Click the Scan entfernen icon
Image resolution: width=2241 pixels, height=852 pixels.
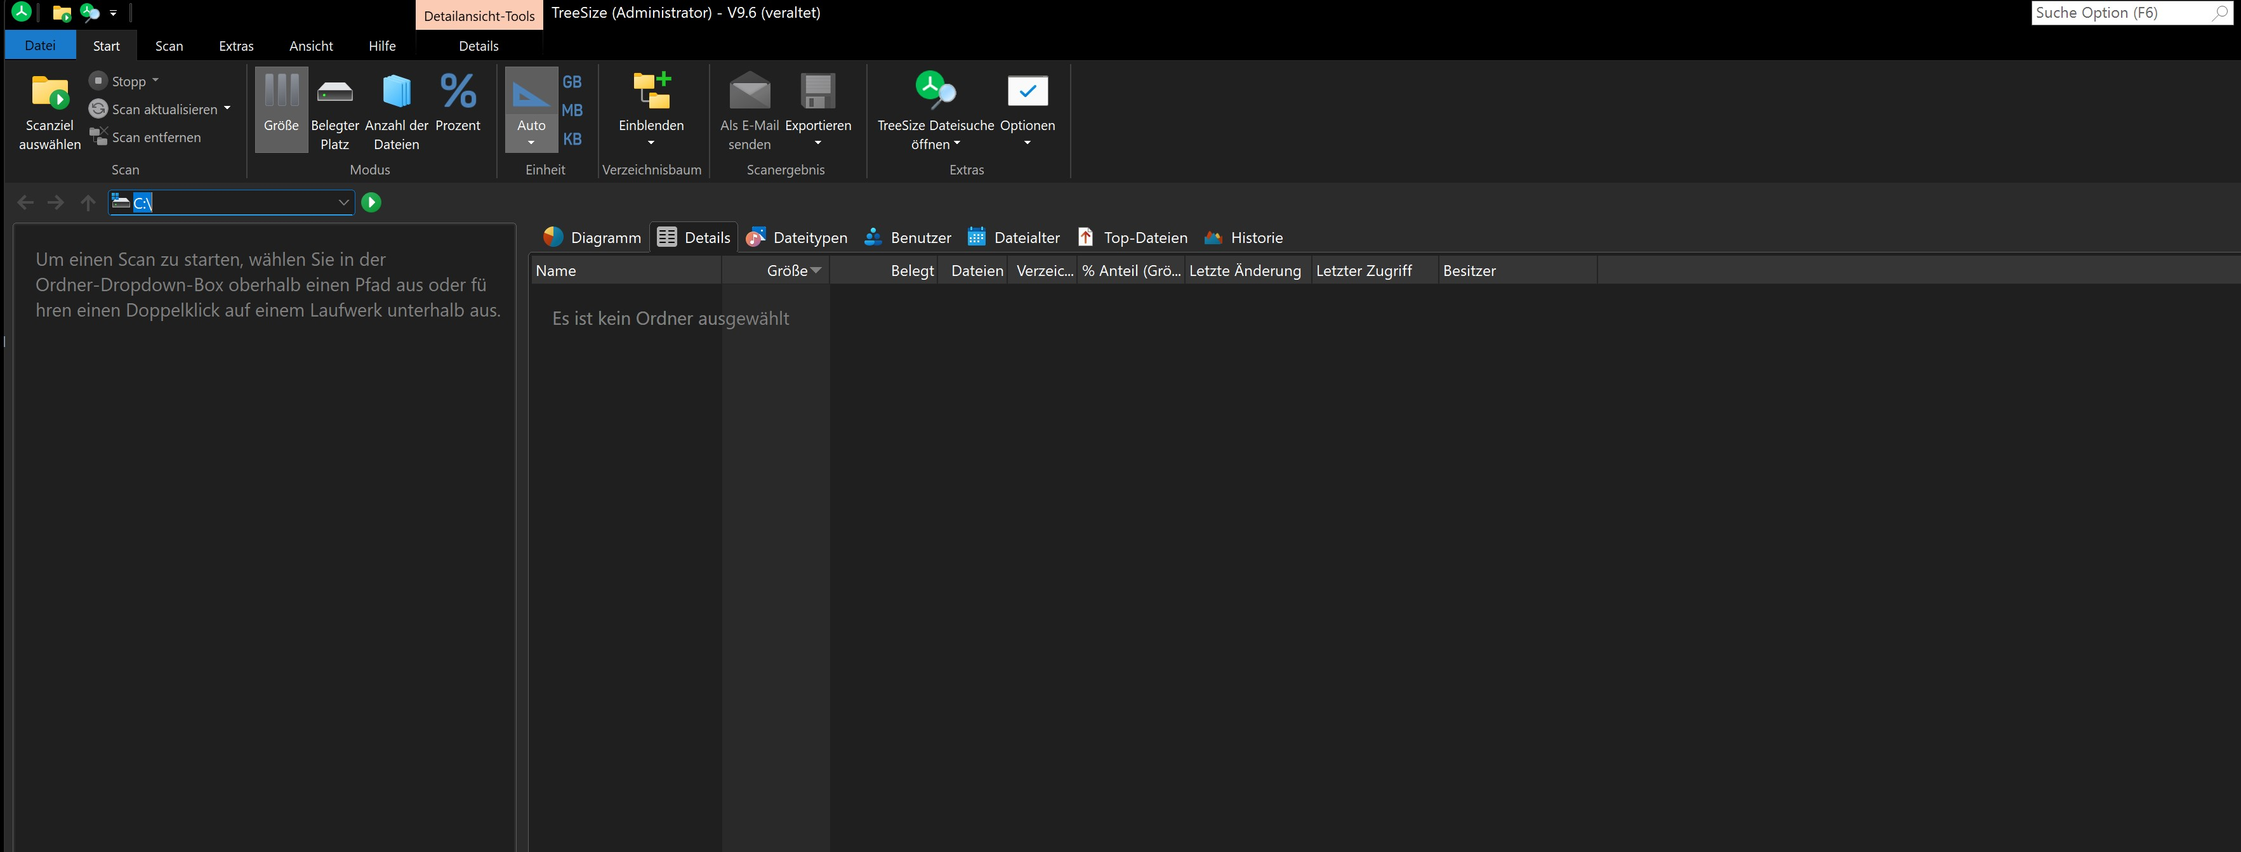98,136
